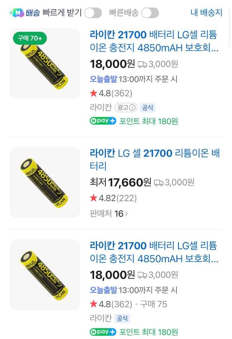Click the second product battery thumbnail
Image resolution: width=232 pixels, height=339 pixels.
tap(45, 182)
